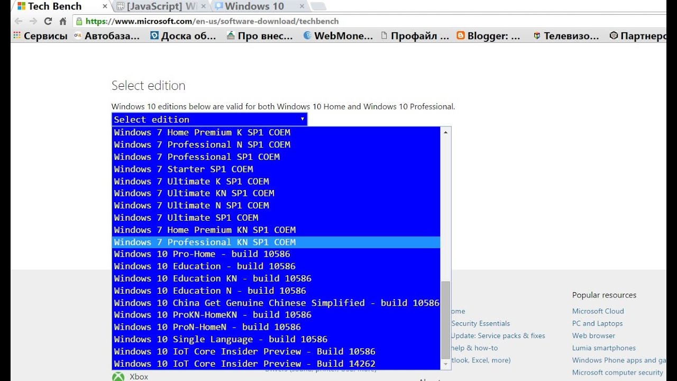
Task: Choose Windows 7 Ultimate SP1 COEM
Action: 276,217
